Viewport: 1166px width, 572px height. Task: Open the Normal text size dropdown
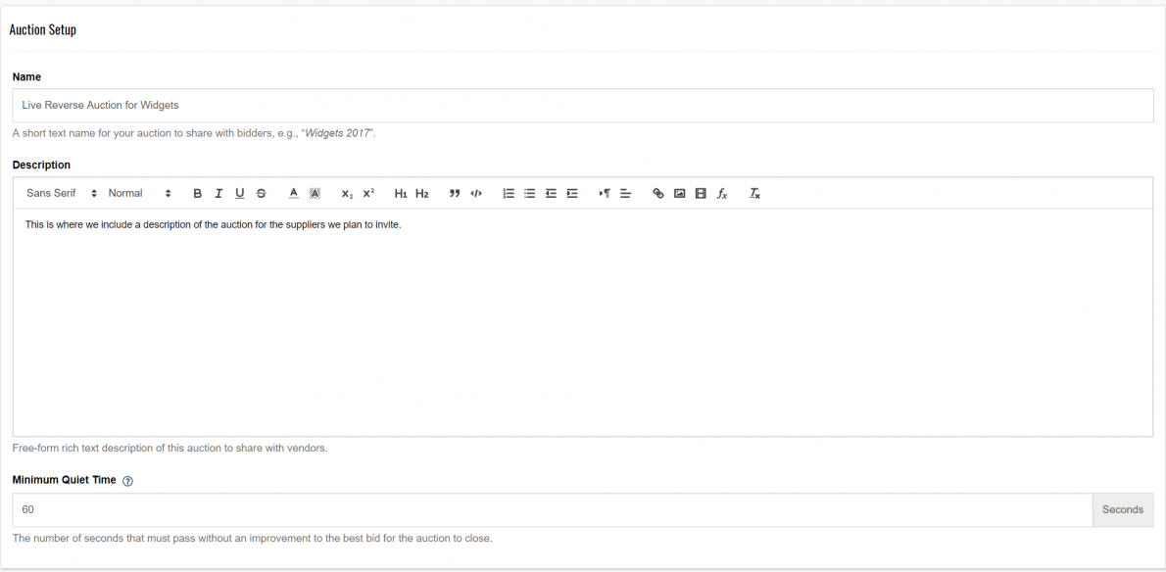click(x=139, y=194)
